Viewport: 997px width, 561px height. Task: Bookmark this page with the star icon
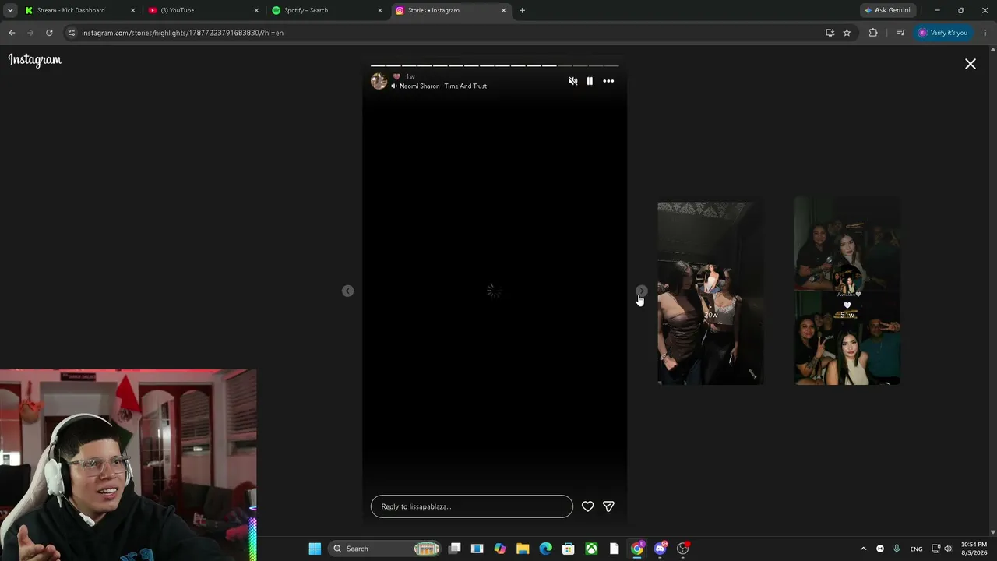pos(847,33)
